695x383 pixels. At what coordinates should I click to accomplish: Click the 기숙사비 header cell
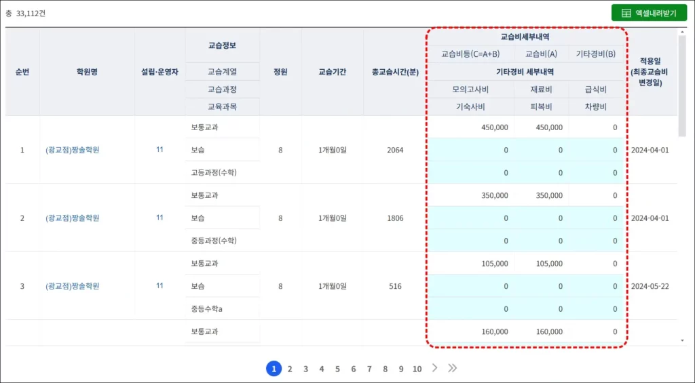[x=470, y=106]
